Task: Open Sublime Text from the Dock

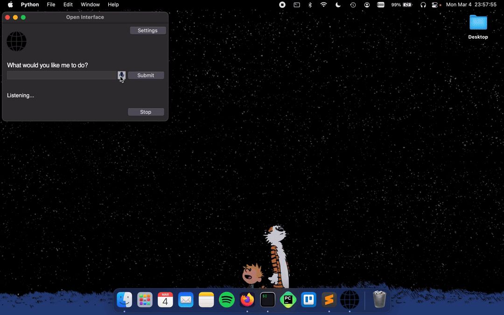Action: pos(329,300)
